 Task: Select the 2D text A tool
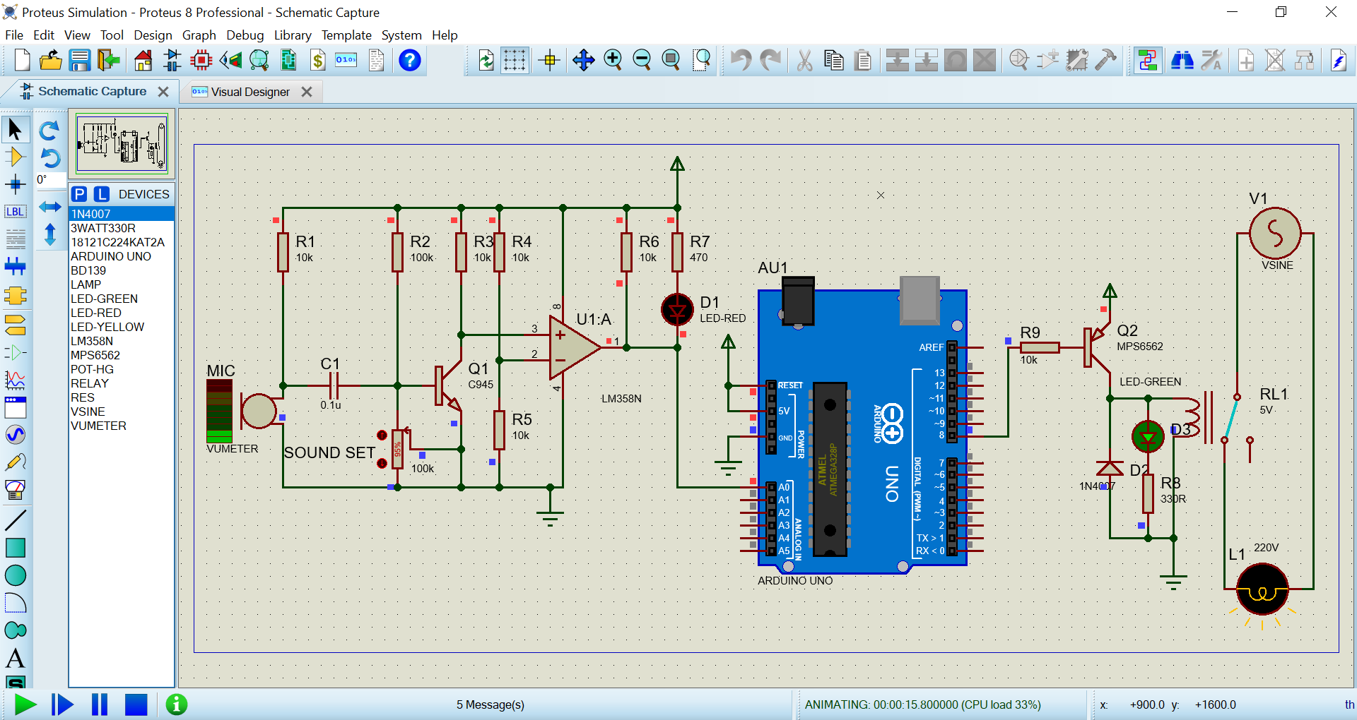[x=15, y=658]
